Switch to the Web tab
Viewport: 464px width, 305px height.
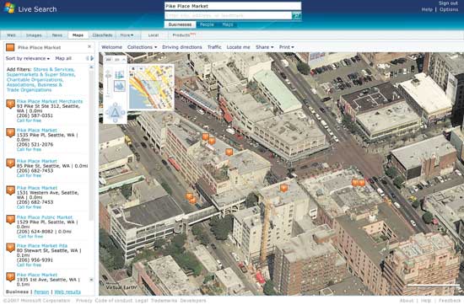coord(11,35)
